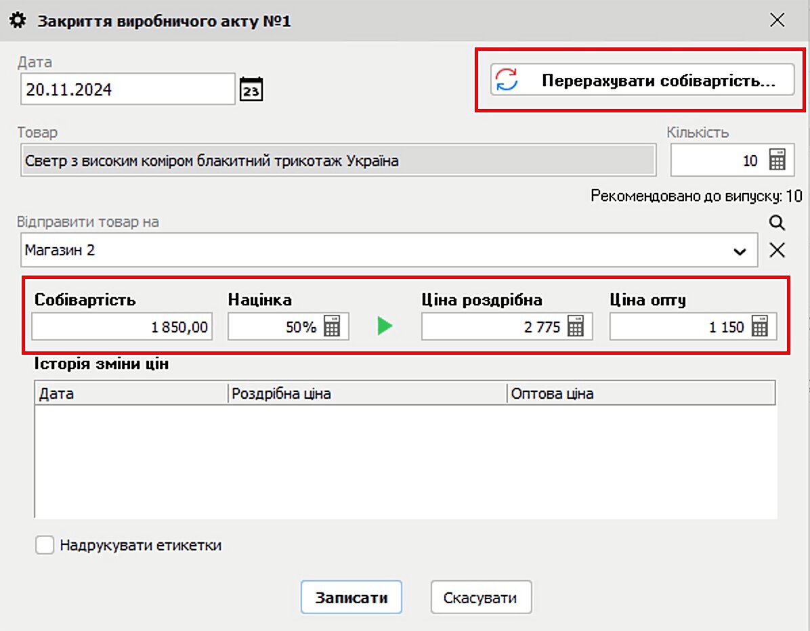Open calculator for Ціна опту field
The width and height of the screenshot is (810, 631).
760,328
